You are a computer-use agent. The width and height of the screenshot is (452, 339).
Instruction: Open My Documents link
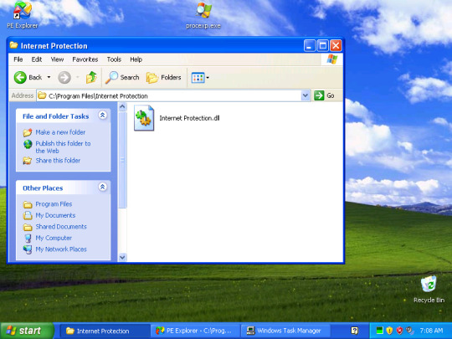point(55,215)
